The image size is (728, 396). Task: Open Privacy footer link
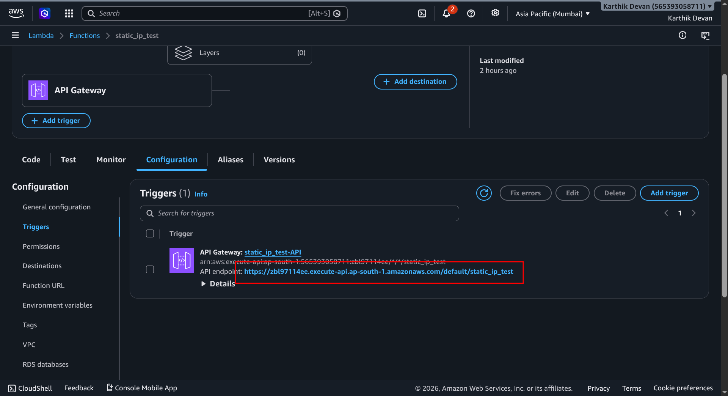tap(598, 388)
